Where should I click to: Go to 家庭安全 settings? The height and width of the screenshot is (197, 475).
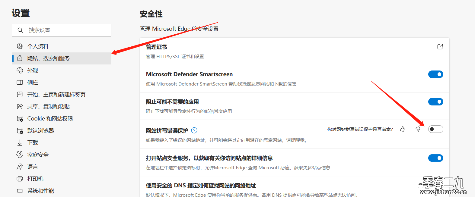coord(62,155)
